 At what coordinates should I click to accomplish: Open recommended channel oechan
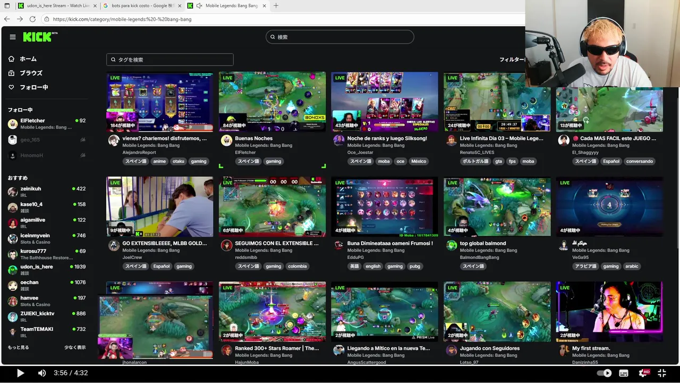click(47, 286)
